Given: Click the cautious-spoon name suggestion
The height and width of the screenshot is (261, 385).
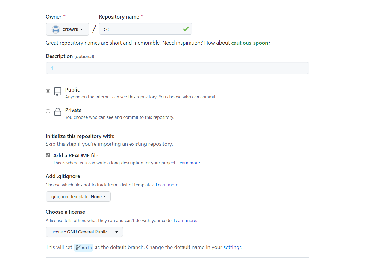Looking at the screenshot, I should click(249, 43).
